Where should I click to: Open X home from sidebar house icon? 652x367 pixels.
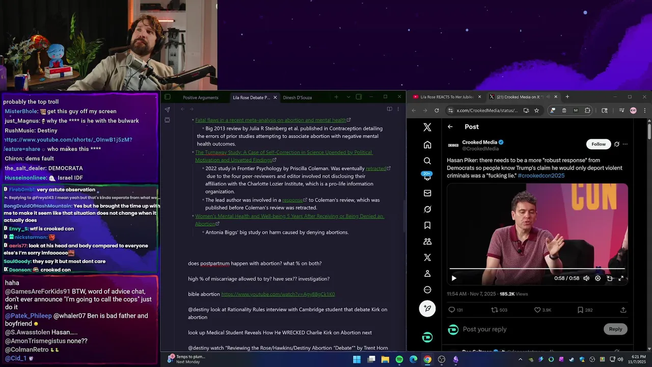click(x=427, y=145)
